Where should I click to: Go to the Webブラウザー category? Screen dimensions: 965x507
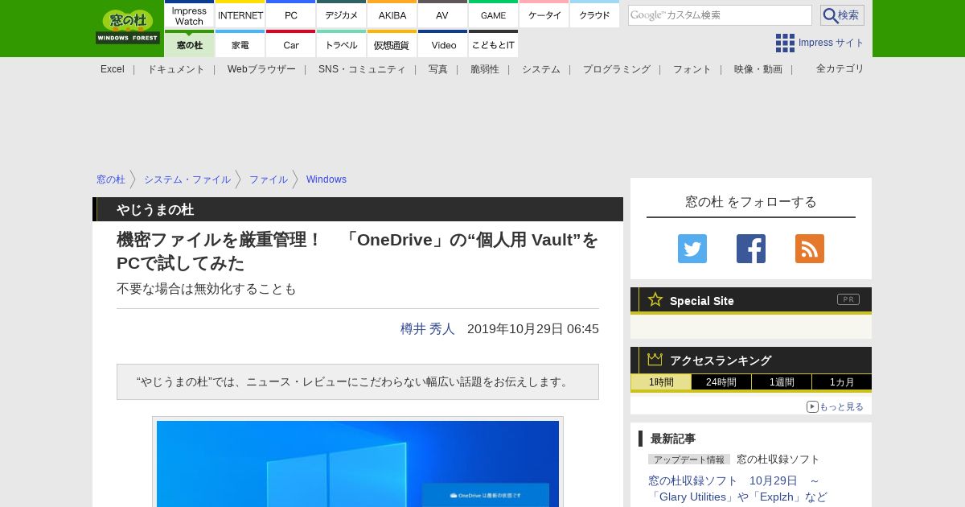click(261, 69)
